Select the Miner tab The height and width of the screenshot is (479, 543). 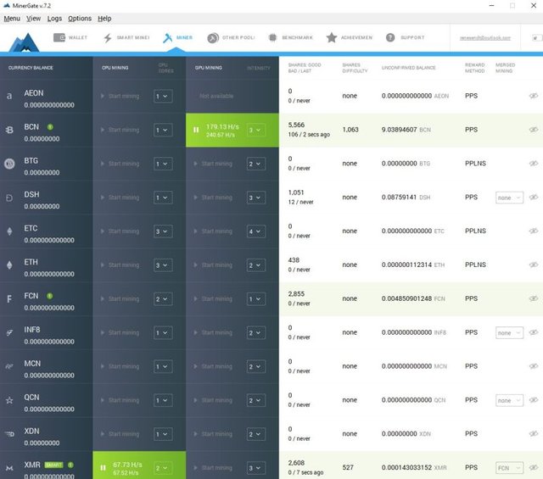(177, 37)
